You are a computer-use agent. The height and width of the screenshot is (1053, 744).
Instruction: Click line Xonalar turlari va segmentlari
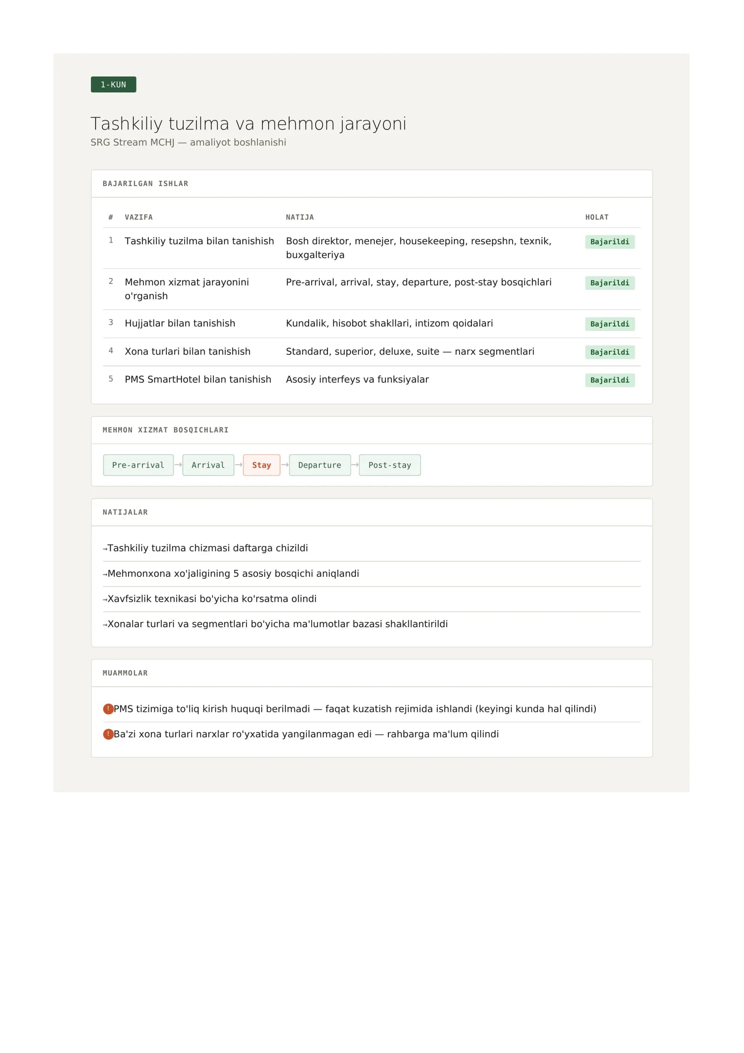pyautogui.click(x=277, y=624)
